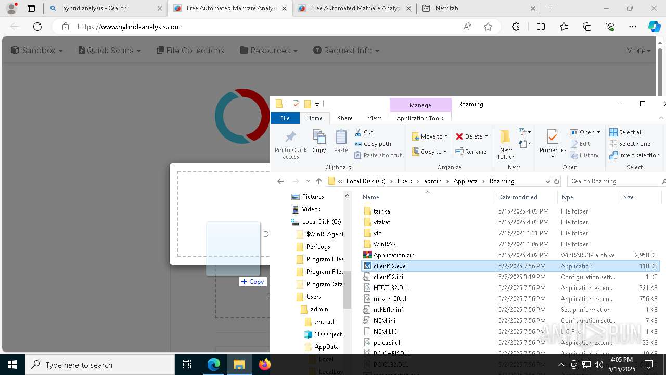Switch to Share ribbon tab
666x375 pixels.
point(345,118)
